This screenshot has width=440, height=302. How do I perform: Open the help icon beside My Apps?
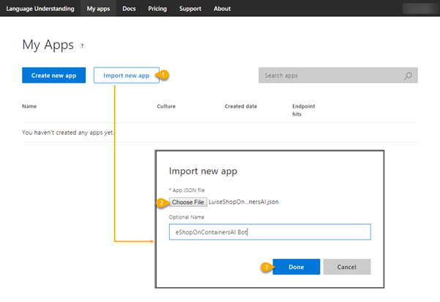tap(82, 45)
